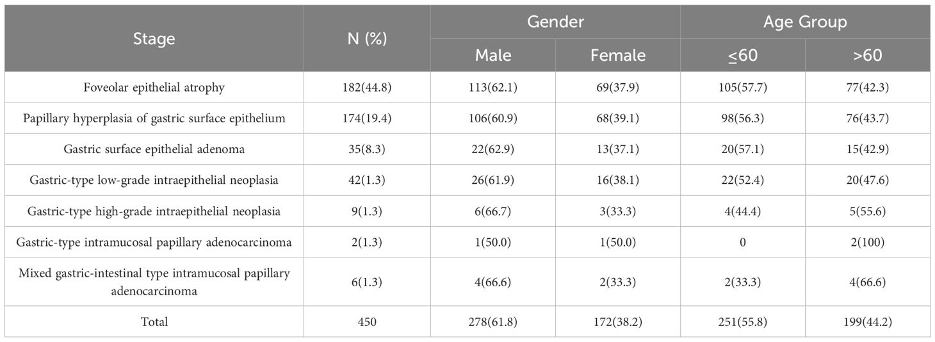The height and width of the screenshot is (342, 935).
Task: Click Gastric surface epithelial adenoma row label
Action: point(154,149)
